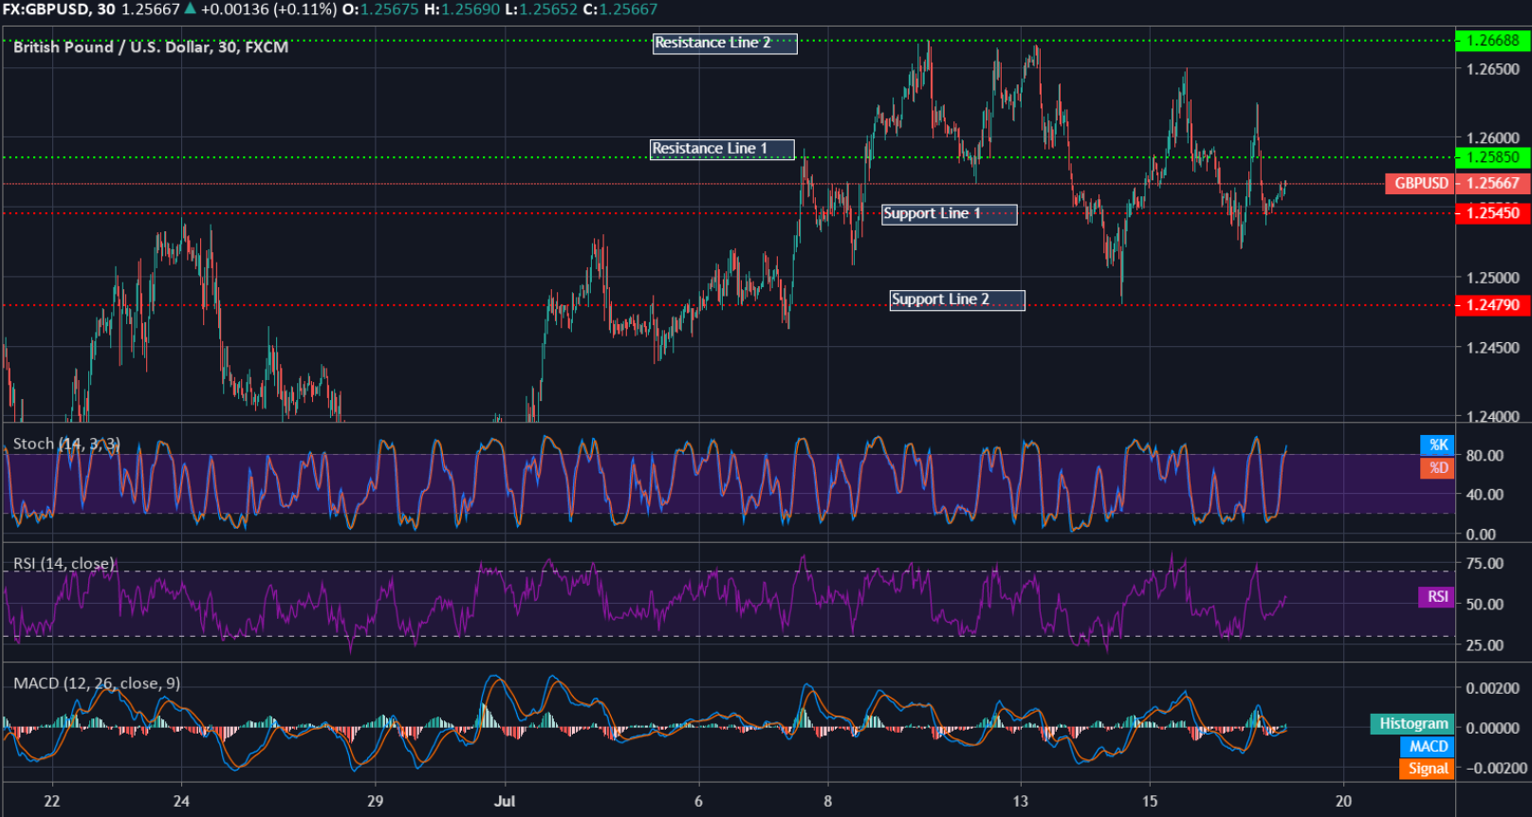Viewport: 1532px width, 817px height.
Task: Click the orange Signal legend label
Action: 1427,769
